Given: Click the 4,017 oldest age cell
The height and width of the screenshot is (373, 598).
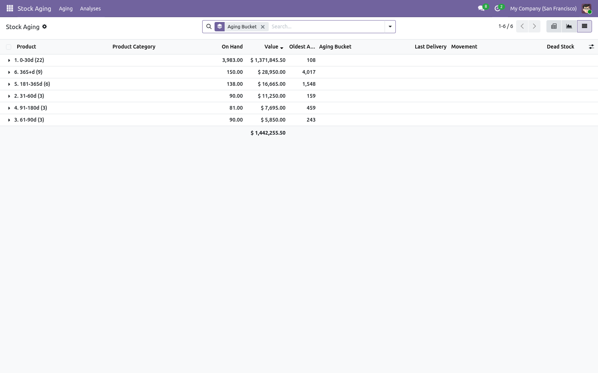Looking at the screenshot, I should point(309,72).
